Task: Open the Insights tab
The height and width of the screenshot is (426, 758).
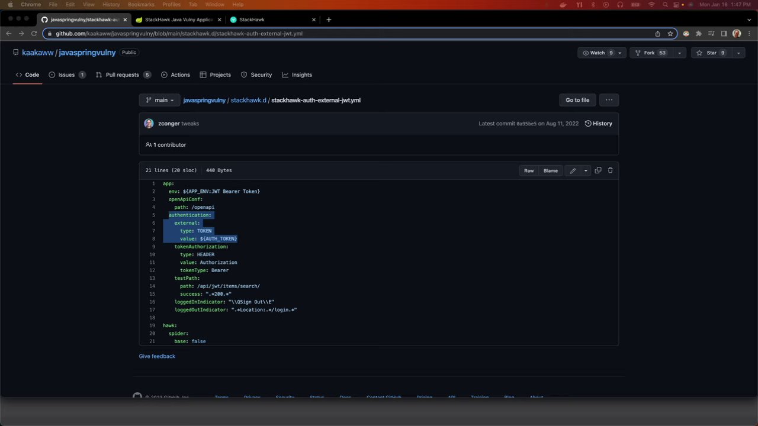Action: pyautogui.click(x=297, y=75)
